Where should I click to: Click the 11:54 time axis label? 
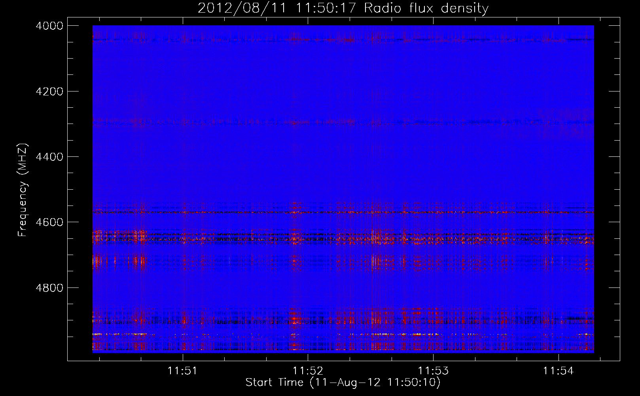(x=558, y=371)
